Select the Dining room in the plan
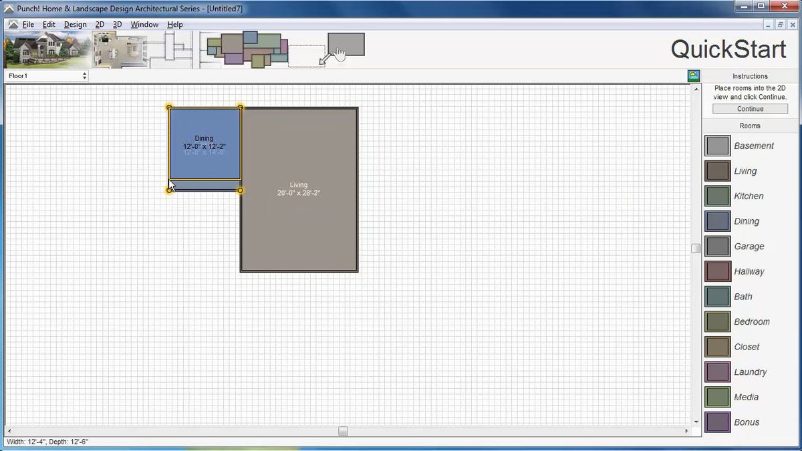Image resolution: width=802 pixels, height=451 pixels. tap(205, 144)
